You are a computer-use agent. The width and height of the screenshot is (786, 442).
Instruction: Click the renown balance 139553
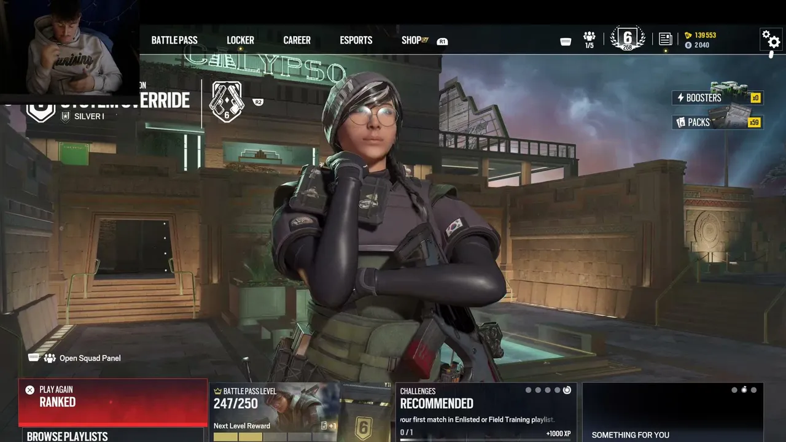706,36
